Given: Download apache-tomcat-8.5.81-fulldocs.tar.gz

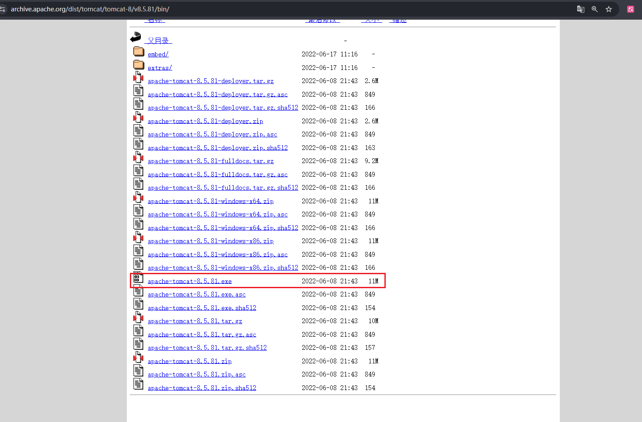Looking at the screenshot, I should click(210, 161).
